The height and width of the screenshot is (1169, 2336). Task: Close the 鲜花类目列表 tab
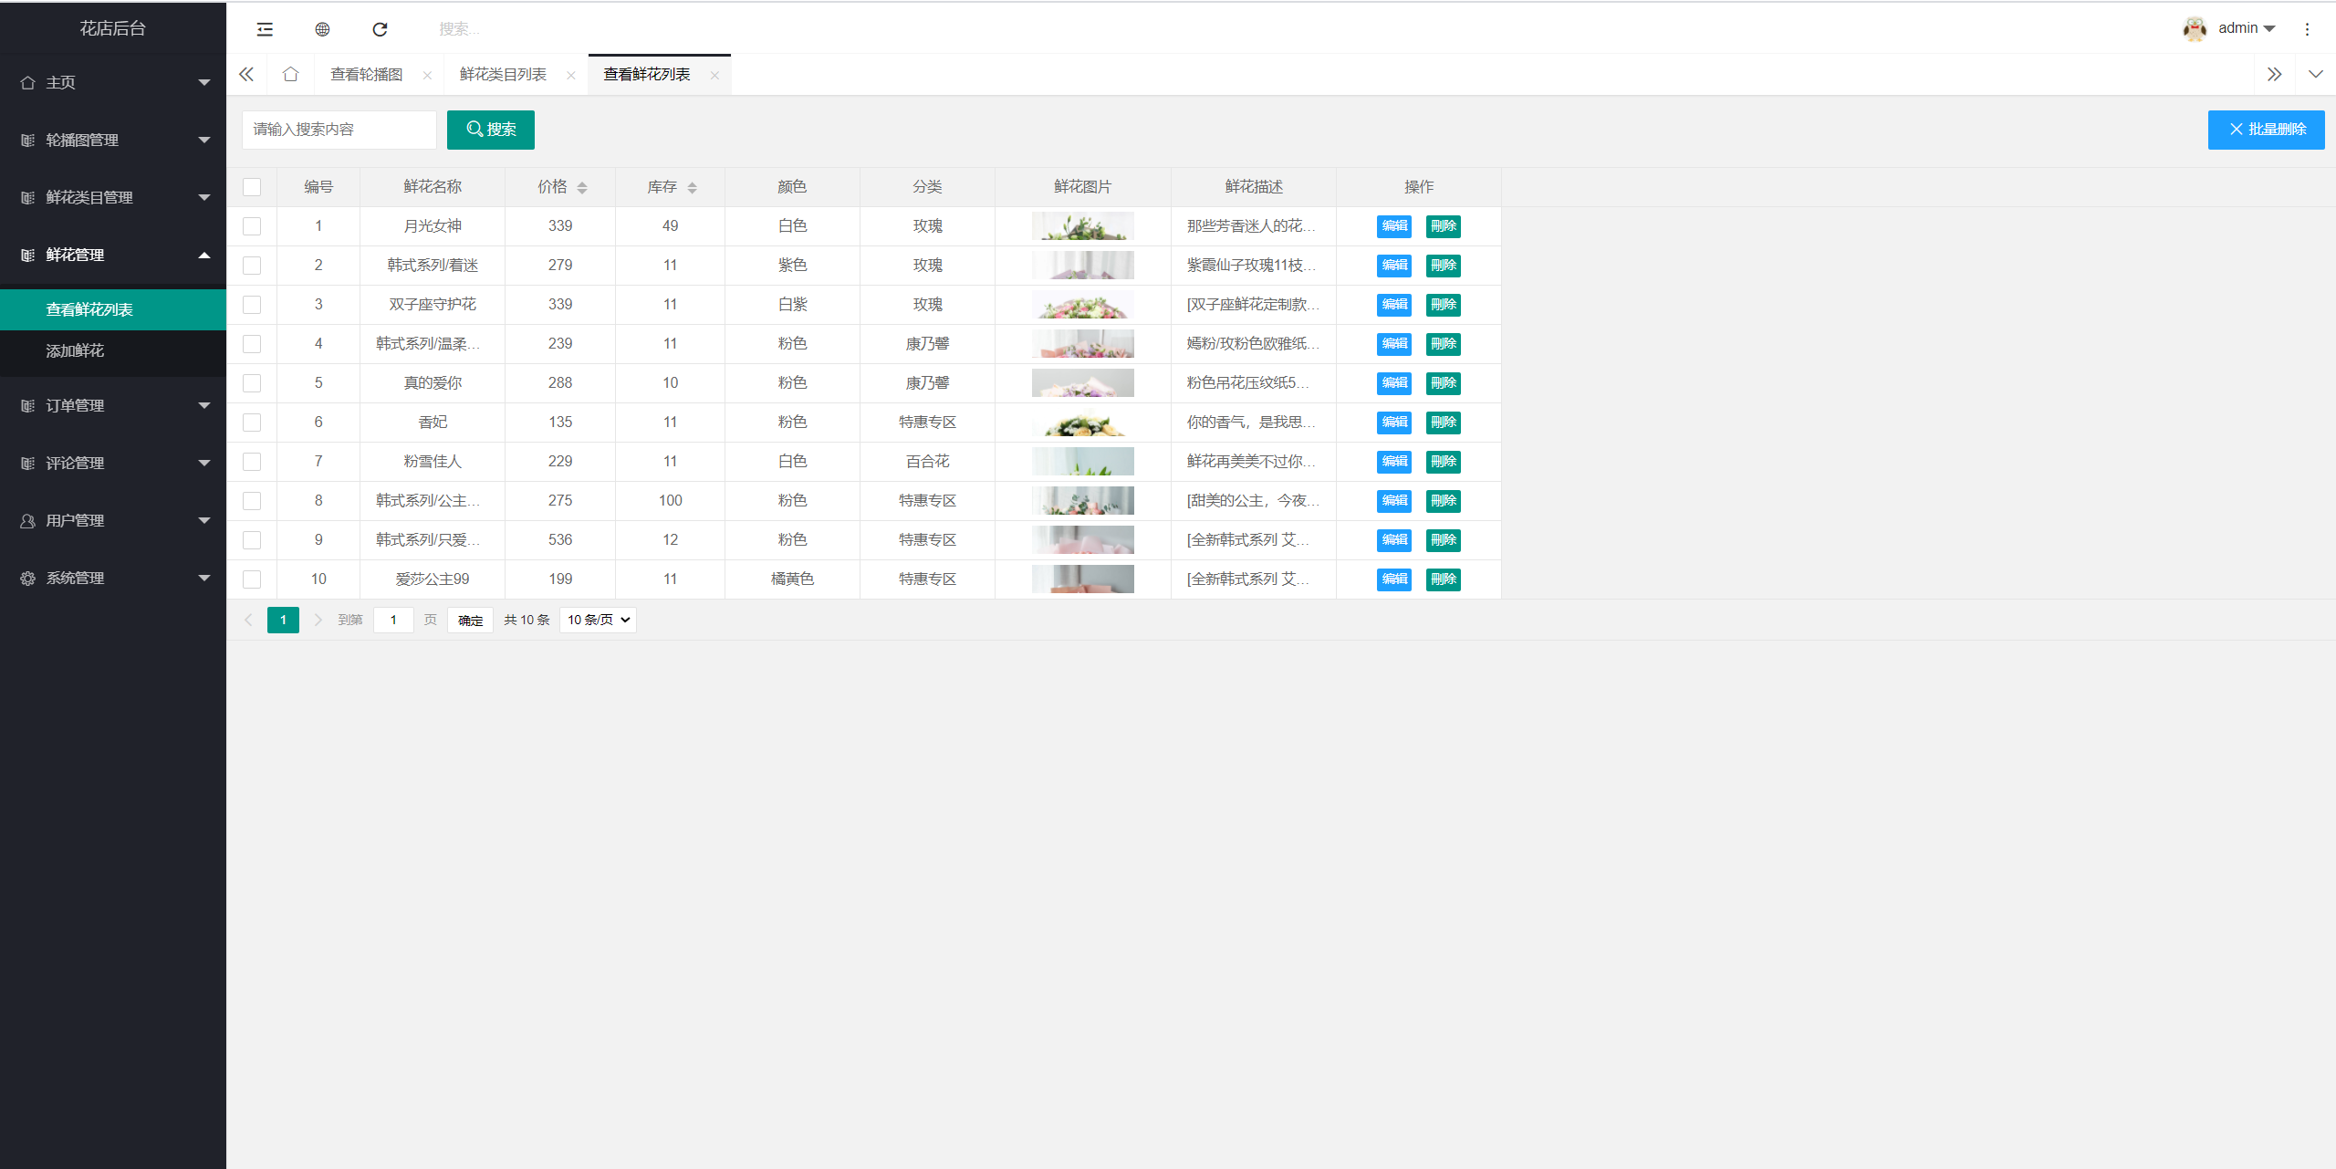(571, 76)
